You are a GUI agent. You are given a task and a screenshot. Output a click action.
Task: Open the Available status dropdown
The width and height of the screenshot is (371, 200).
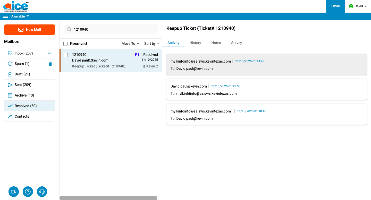click(x=20, y=16)
